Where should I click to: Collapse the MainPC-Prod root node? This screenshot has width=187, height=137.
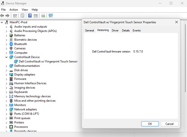2,22
